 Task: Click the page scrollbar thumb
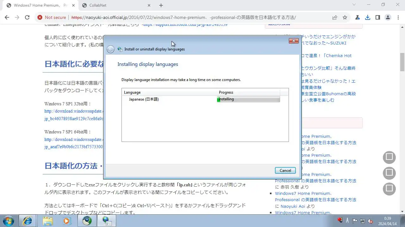[x=402, y=62]
